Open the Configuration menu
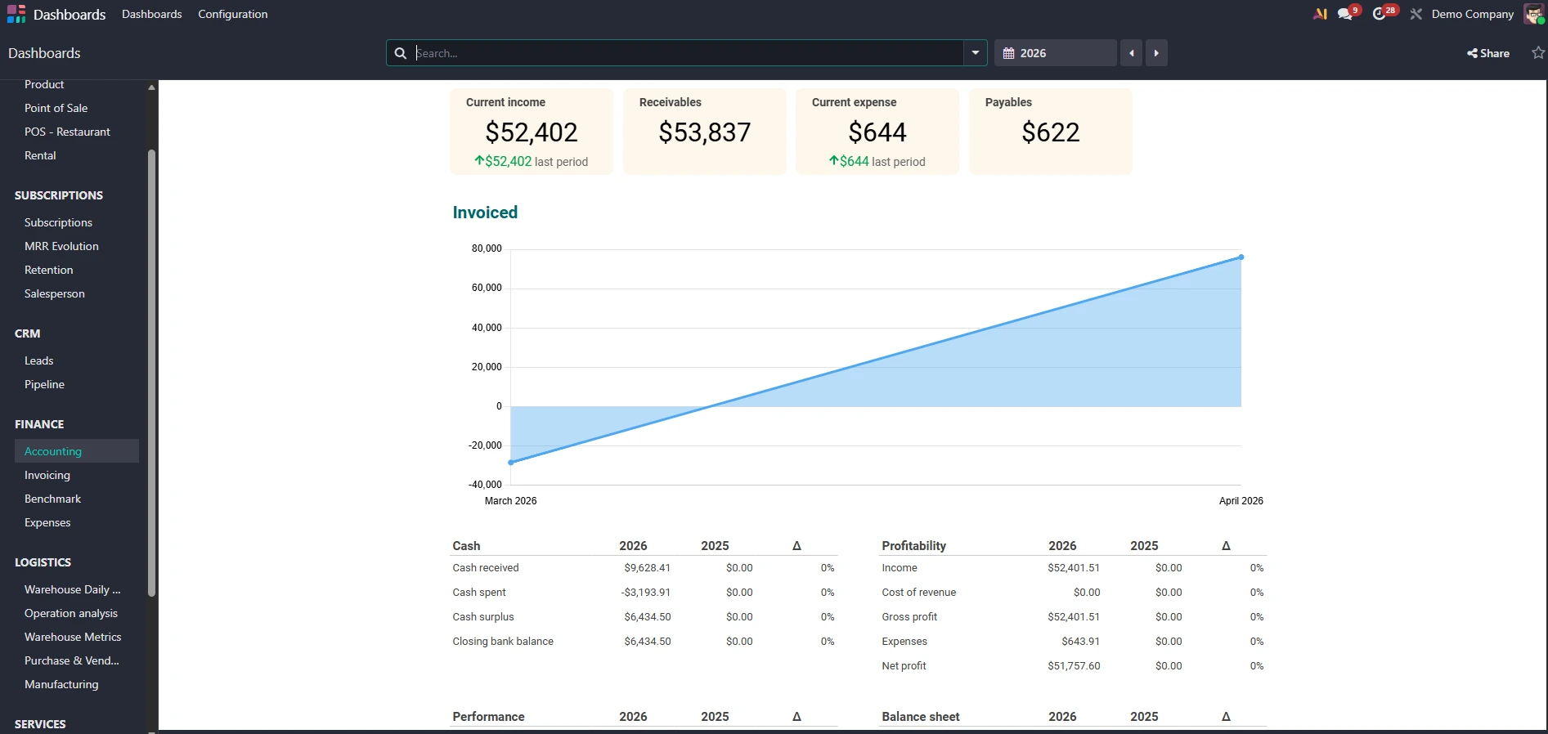 coord(232,14)
